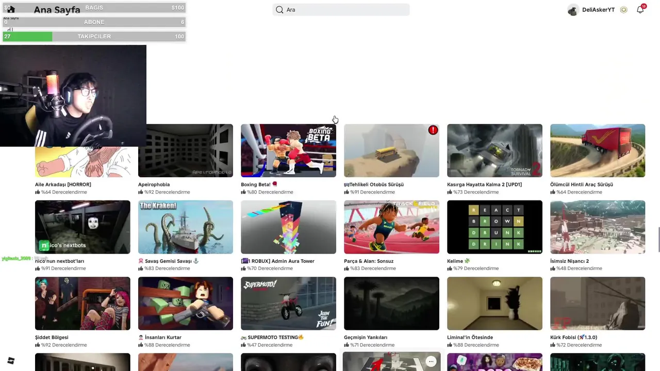The width and height of the screenshot is (660, 371).
Task: Click the streamer webcam overlay
Action: pos(73,96)
